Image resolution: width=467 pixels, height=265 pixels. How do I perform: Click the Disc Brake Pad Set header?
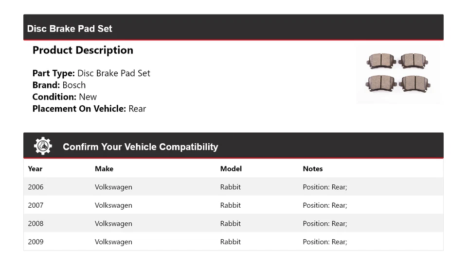coord(70,29)
